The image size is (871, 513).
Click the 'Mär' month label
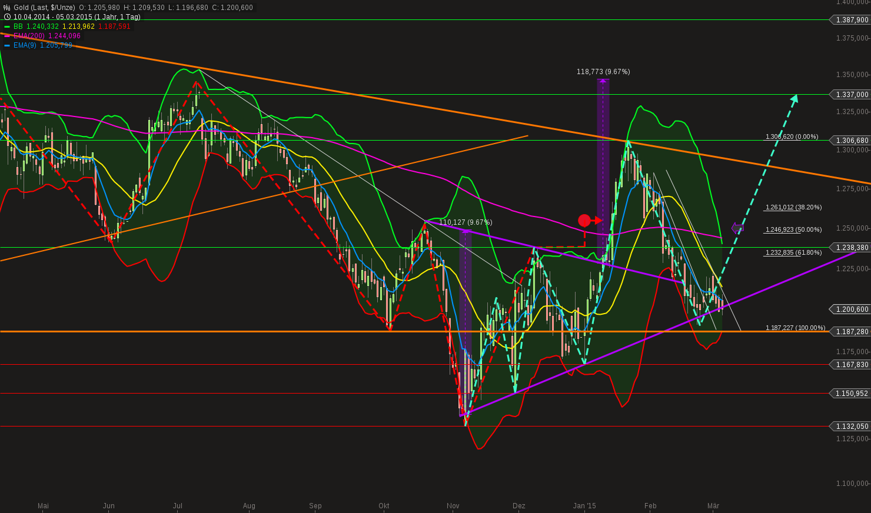pos(713,506)
